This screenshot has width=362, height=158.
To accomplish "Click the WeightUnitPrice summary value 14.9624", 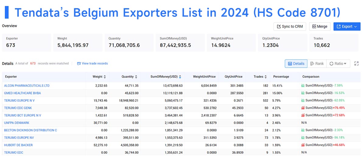I will click(x=221, y=45).
